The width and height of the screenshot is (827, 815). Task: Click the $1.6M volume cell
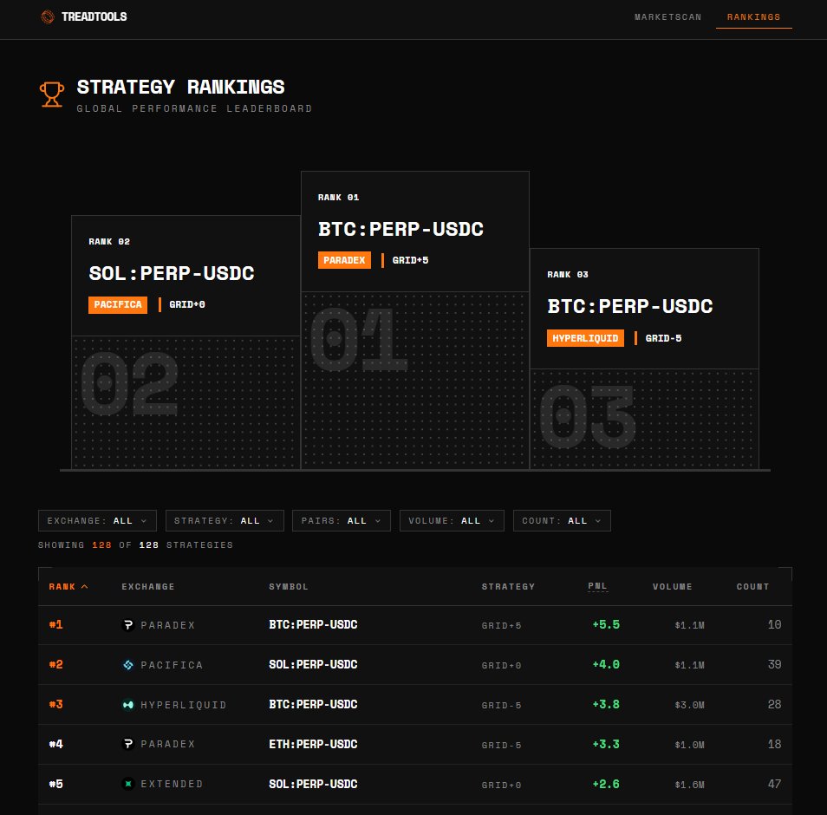(690, 785)
